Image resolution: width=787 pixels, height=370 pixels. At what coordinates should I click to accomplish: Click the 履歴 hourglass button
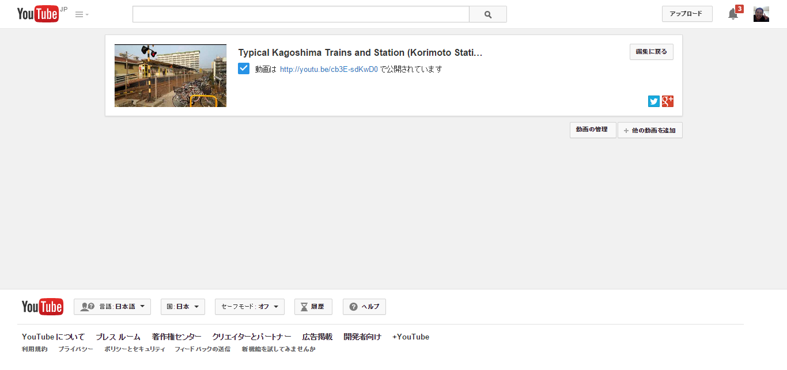click(x=313, y=307)
